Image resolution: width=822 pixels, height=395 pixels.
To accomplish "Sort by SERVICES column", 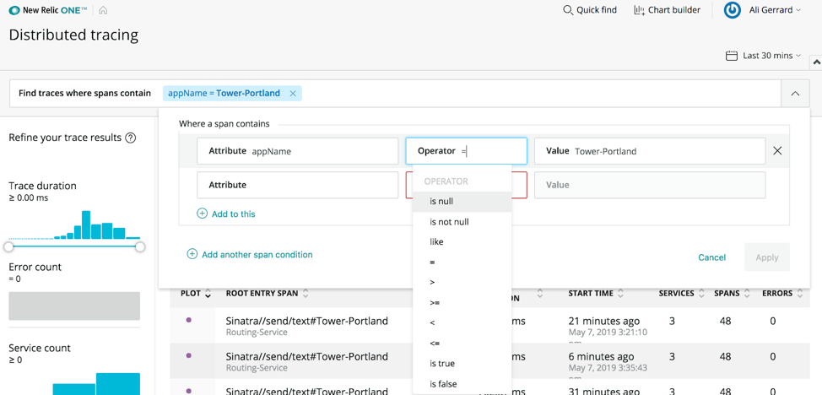I will [x=682, y=293].
